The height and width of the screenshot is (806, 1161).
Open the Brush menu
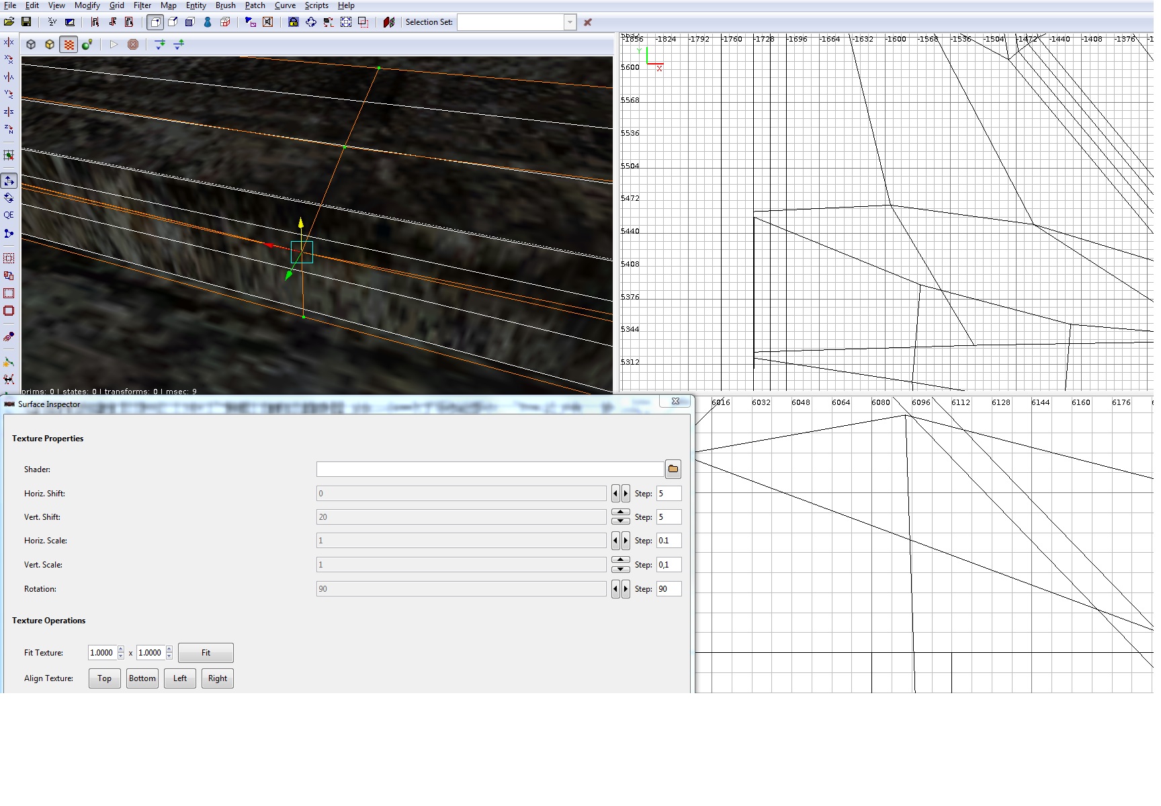[225, 5]
